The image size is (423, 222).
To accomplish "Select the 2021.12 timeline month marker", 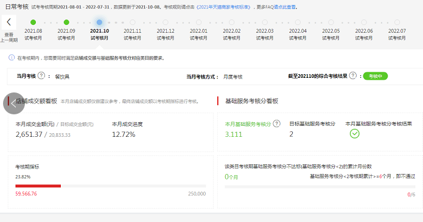I will [x=166, y=23].
